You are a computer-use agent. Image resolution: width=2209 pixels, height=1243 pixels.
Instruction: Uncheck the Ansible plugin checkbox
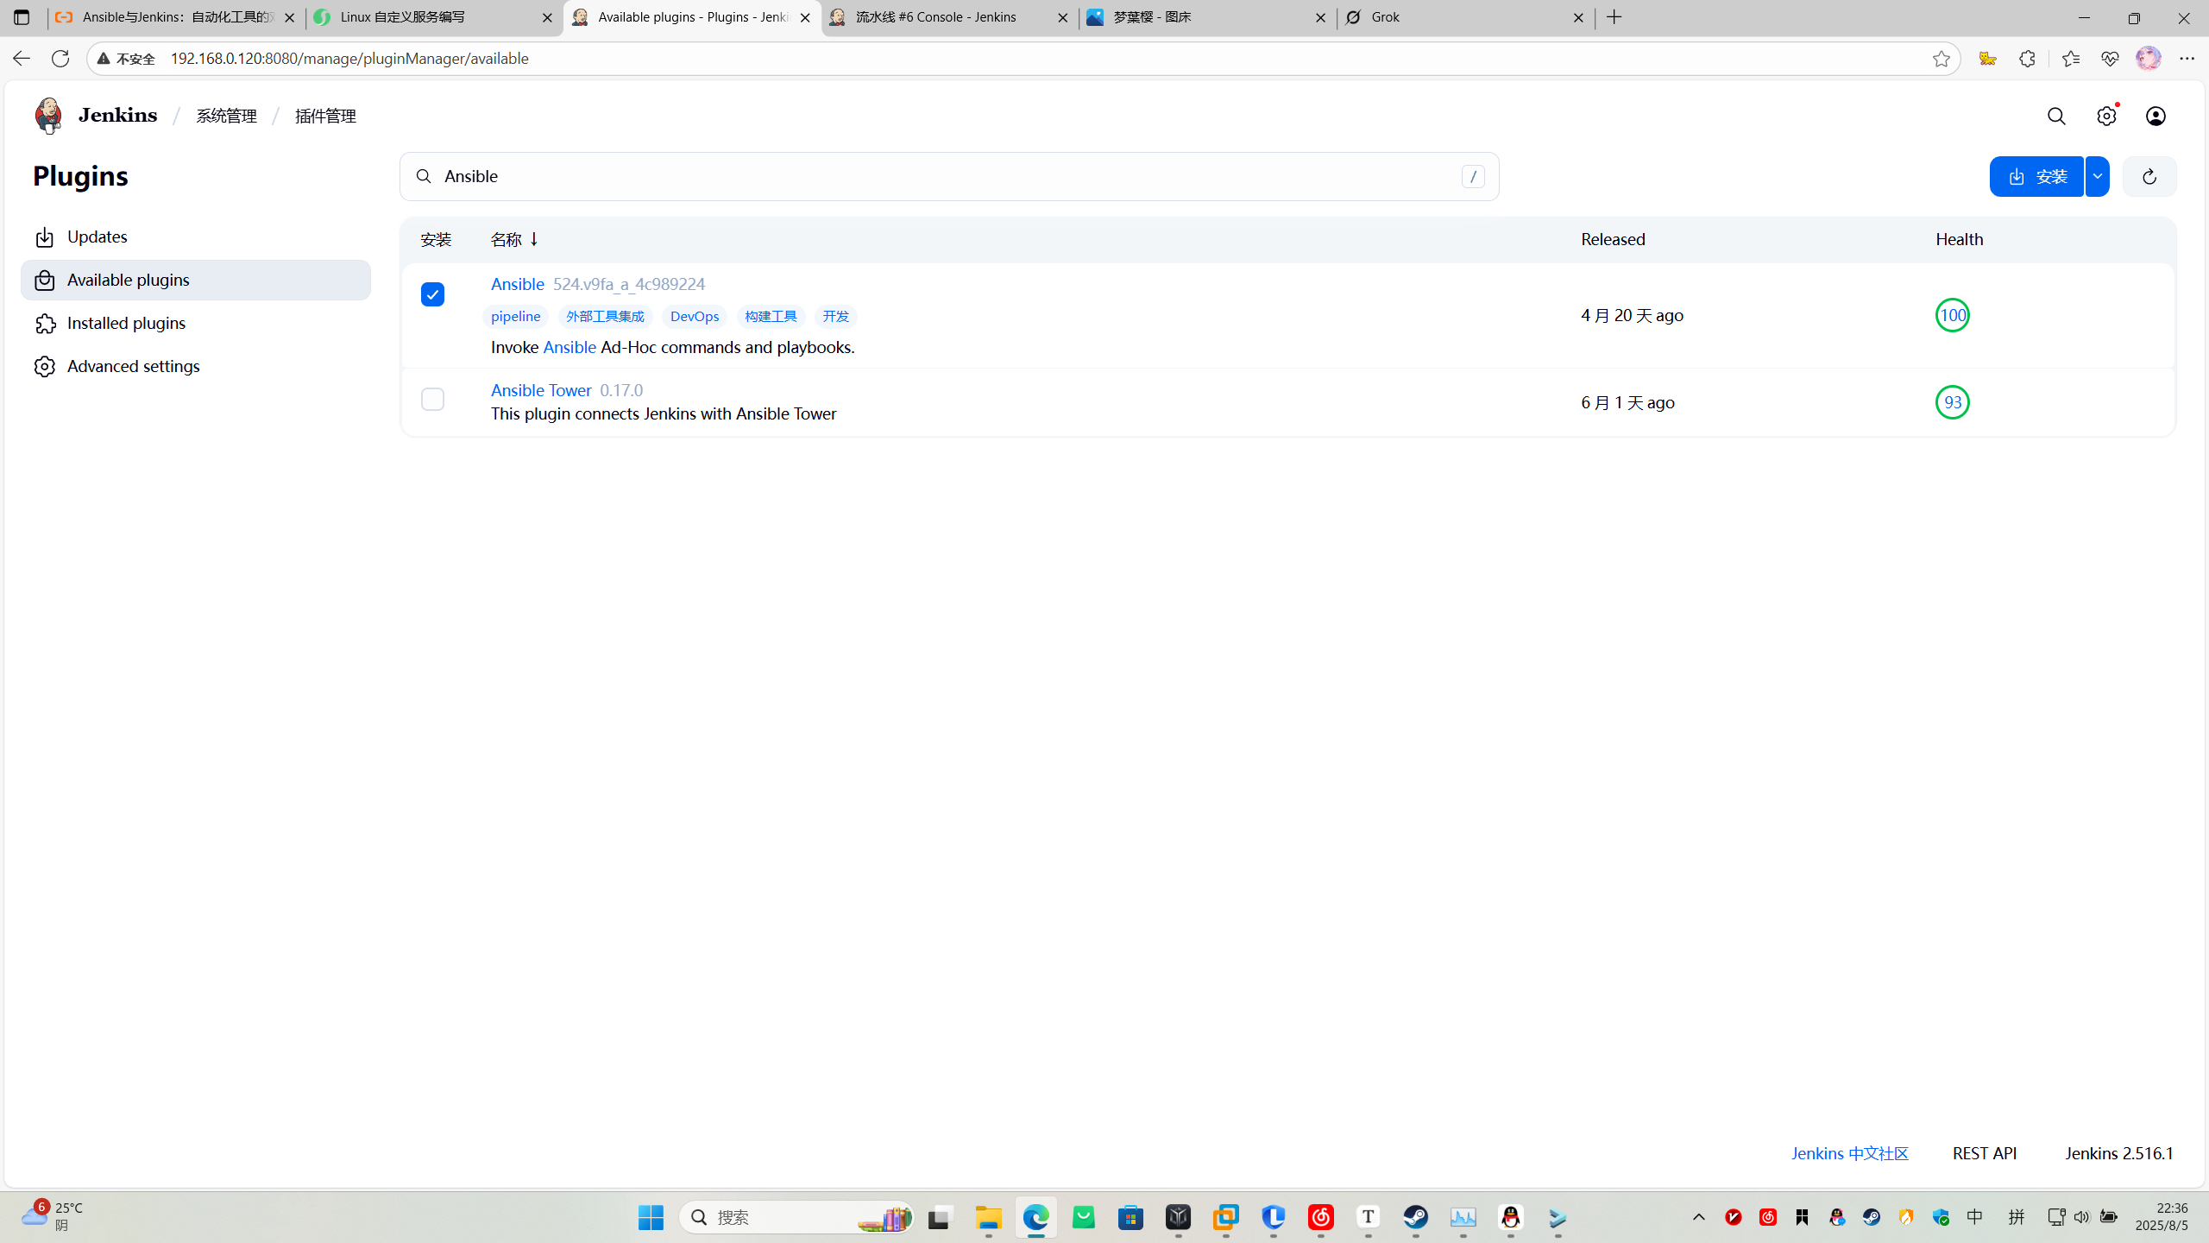[x=432, y=294]
